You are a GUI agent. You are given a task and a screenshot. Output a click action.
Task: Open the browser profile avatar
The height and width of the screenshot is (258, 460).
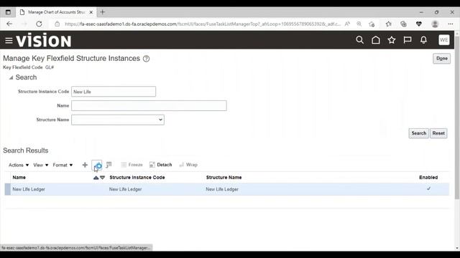(435, 24)
